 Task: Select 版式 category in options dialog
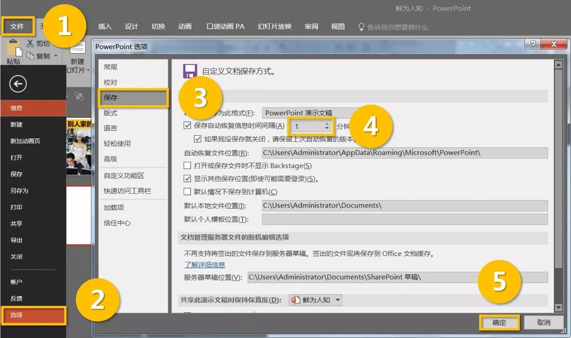pyautogui.click(x=133, y=113)
